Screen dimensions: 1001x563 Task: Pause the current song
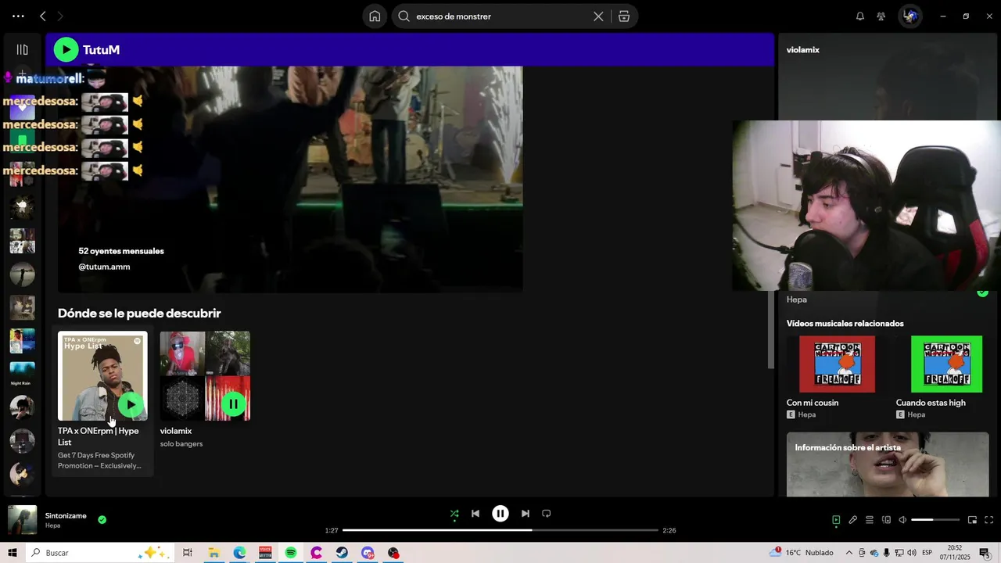[500, 514]
